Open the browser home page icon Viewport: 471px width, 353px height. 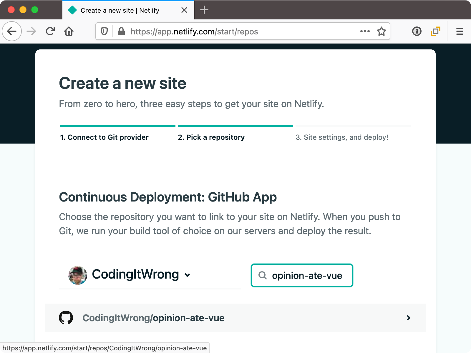[69, 31]
